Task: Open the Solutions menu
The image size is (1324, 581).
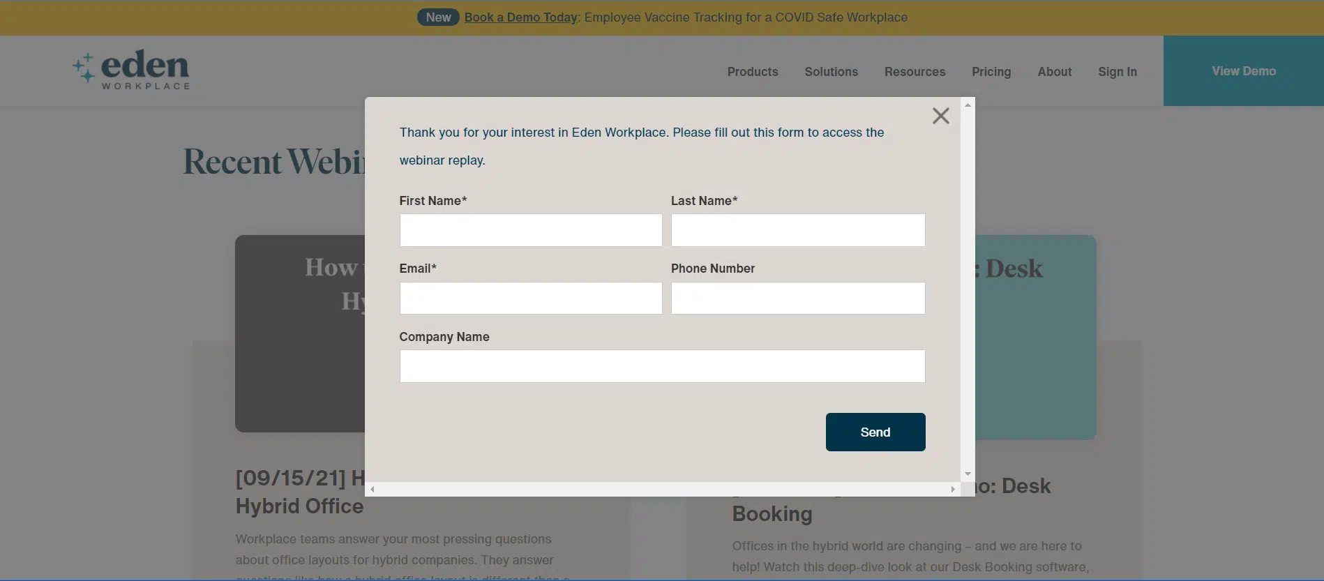Action: pos(832,72)
